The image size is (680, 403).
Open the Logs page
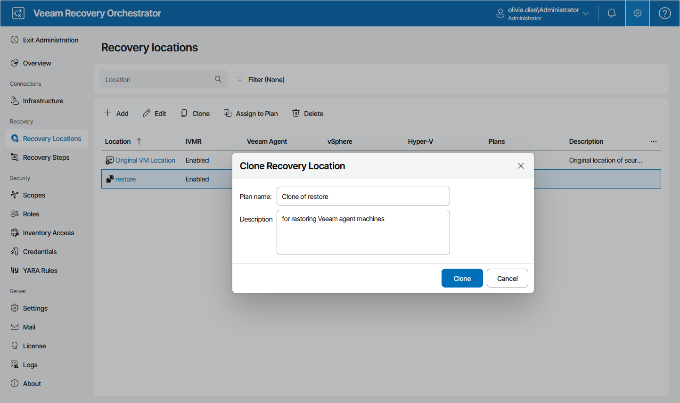(x=30, y=365)
